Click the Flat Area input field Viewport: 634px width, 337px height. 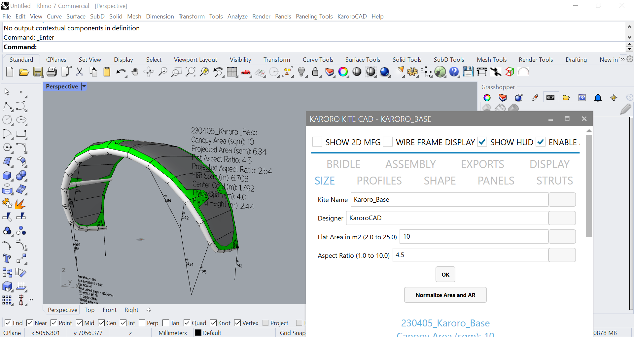[x=474, y=236]
